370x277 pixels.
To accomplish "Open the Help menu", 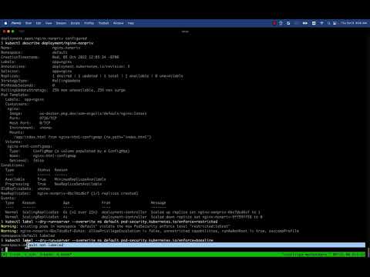I will [x=131, y=23].
